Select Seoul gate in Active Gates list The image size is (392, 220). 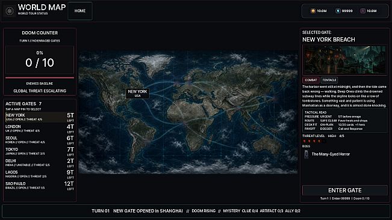coord(40,140)
